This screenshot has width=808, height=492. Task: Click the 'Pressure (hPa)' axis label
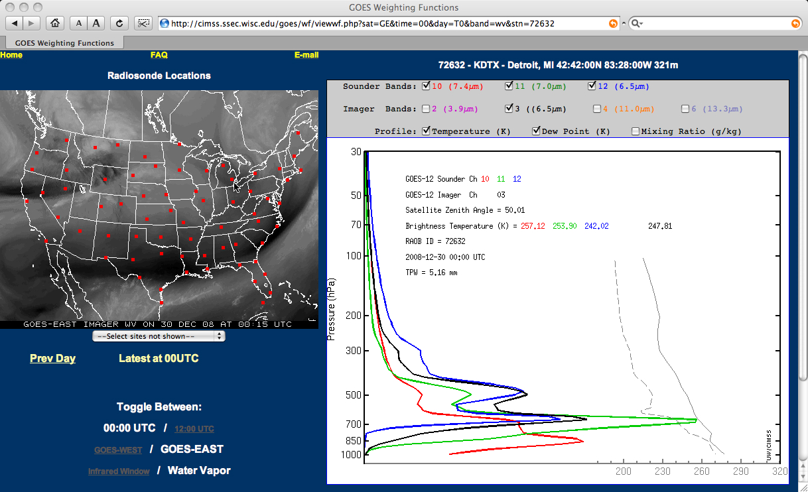point(331,310)
